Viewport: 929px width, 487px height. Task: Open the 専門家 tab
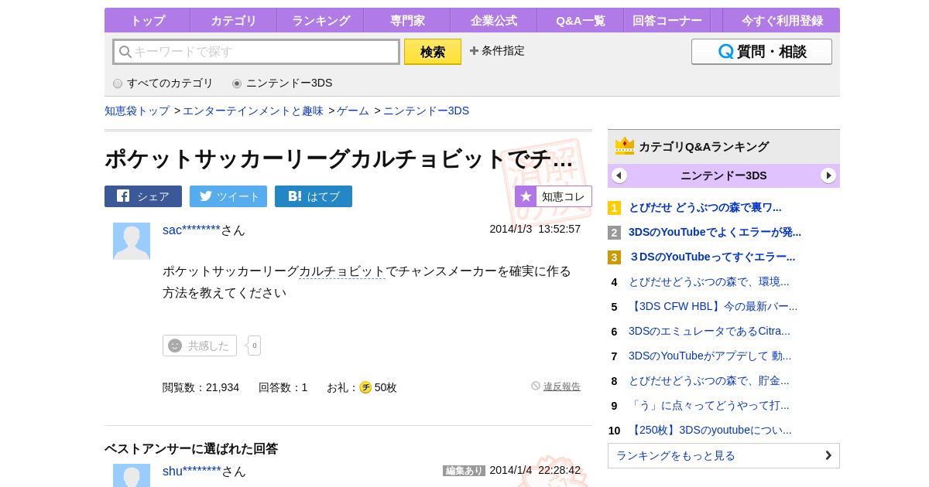coord(407,21)
